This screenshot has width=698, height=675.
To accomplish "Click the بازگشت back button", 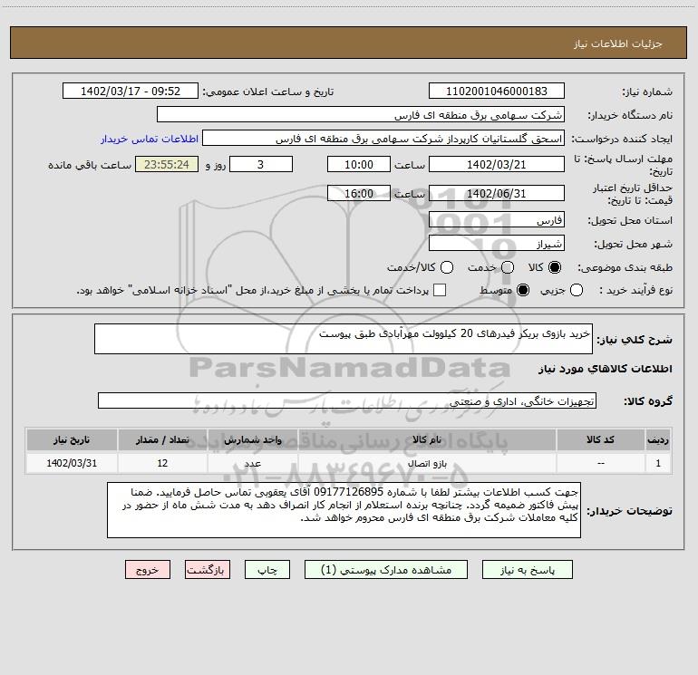I will [208, 570].
